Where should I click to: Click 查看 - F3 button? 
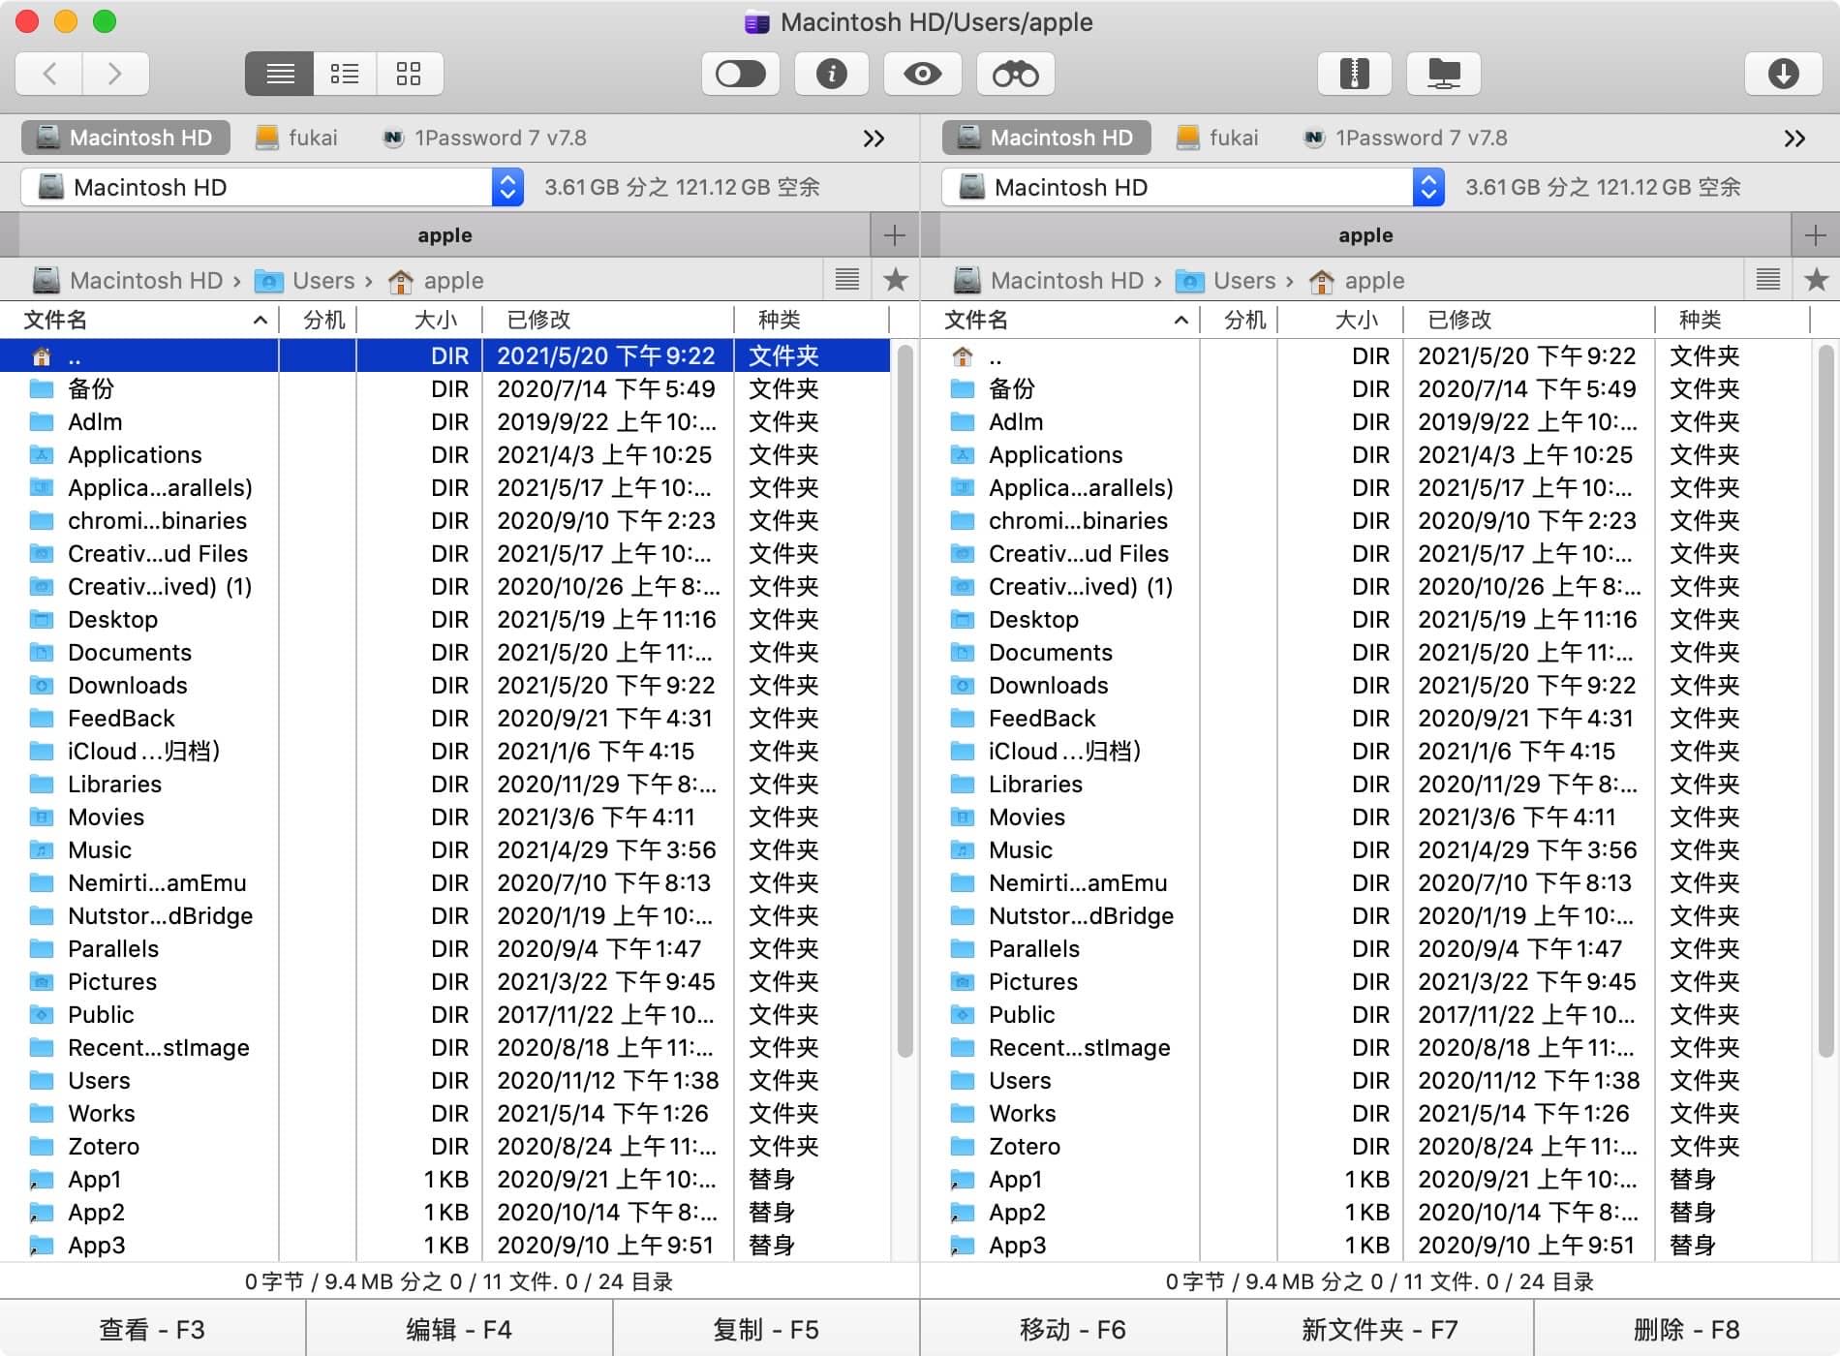(153, 1329)
